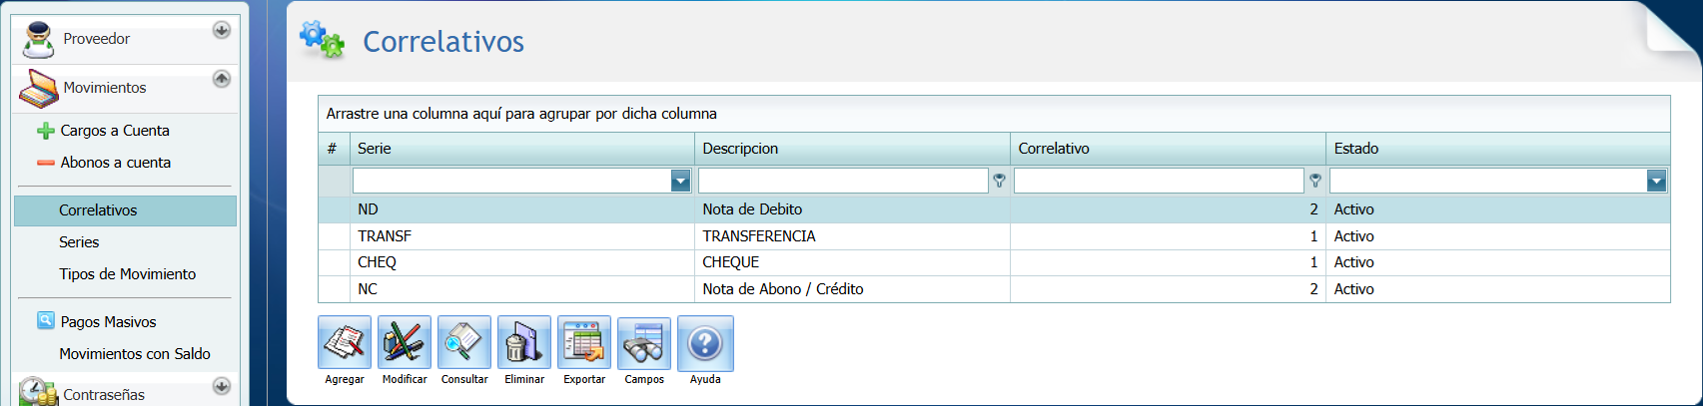Open the Serie filter dropdown arrow
Image resolution: width=1703 pixels, height=406 pixels.
(x=681, y=181)
